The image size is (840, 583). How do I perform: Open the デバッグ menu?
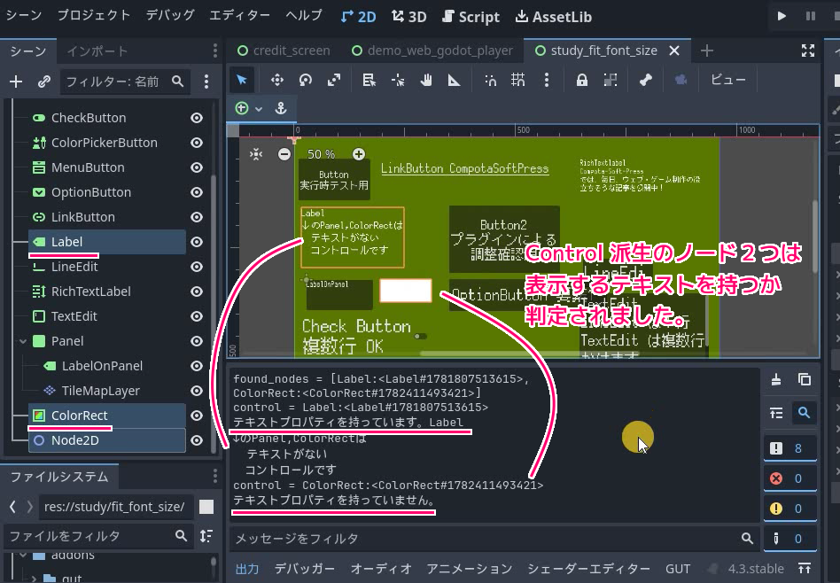pos(170,15)
